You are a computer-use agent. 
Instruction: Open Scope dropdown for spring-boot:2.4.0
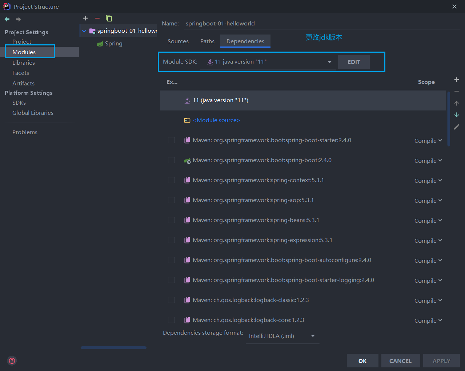coord(428,161)
